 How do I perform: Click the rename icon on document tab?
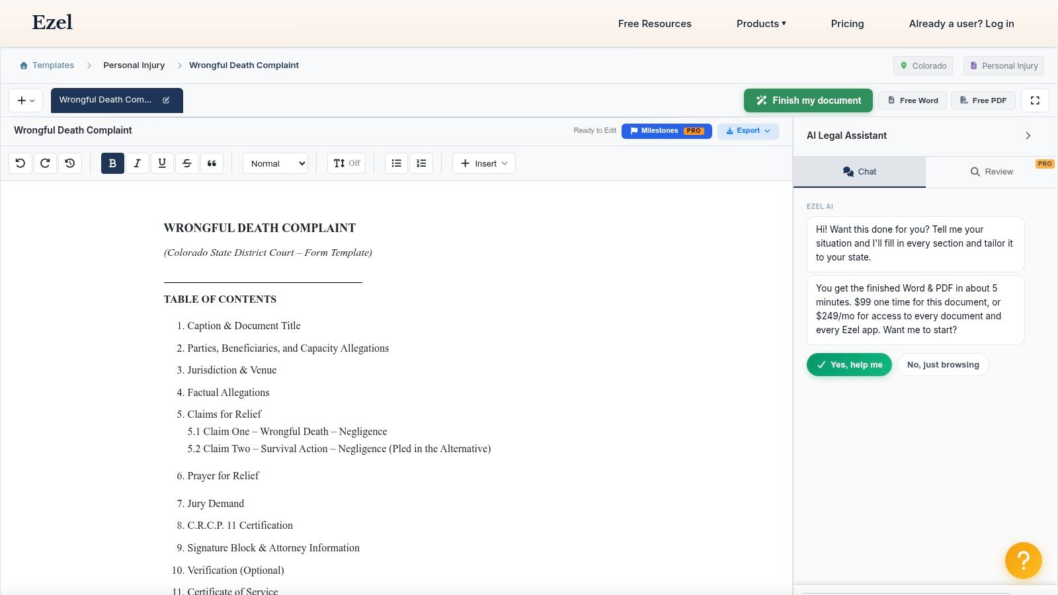click(x=166, y=100)
